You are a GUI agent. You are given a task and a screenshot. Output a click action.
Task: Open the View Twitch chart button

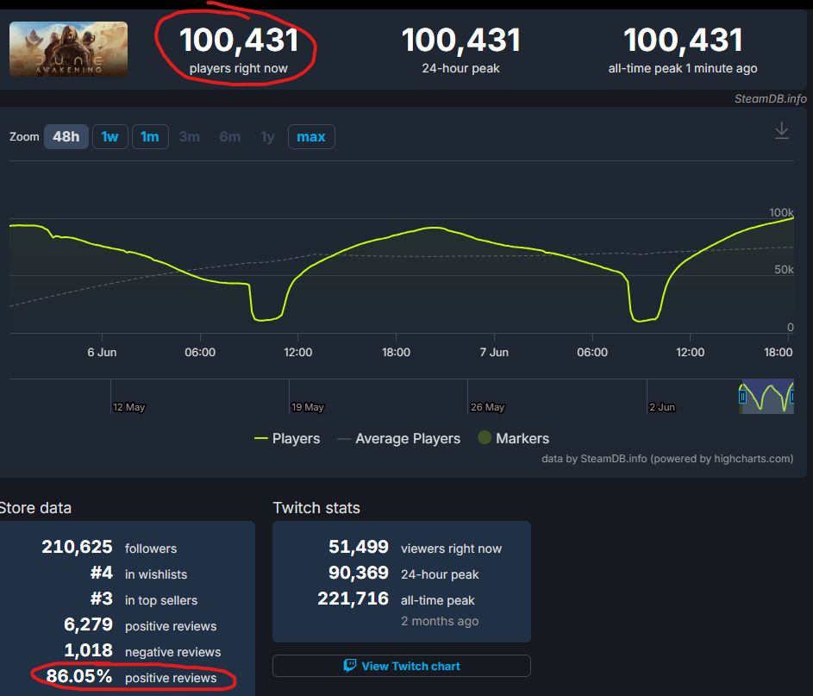coord(401,666)
